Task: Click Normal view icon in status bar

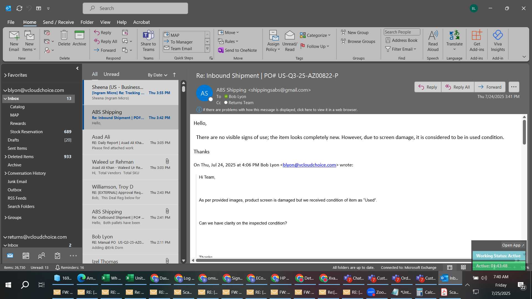Action: (x=450, y=267)
